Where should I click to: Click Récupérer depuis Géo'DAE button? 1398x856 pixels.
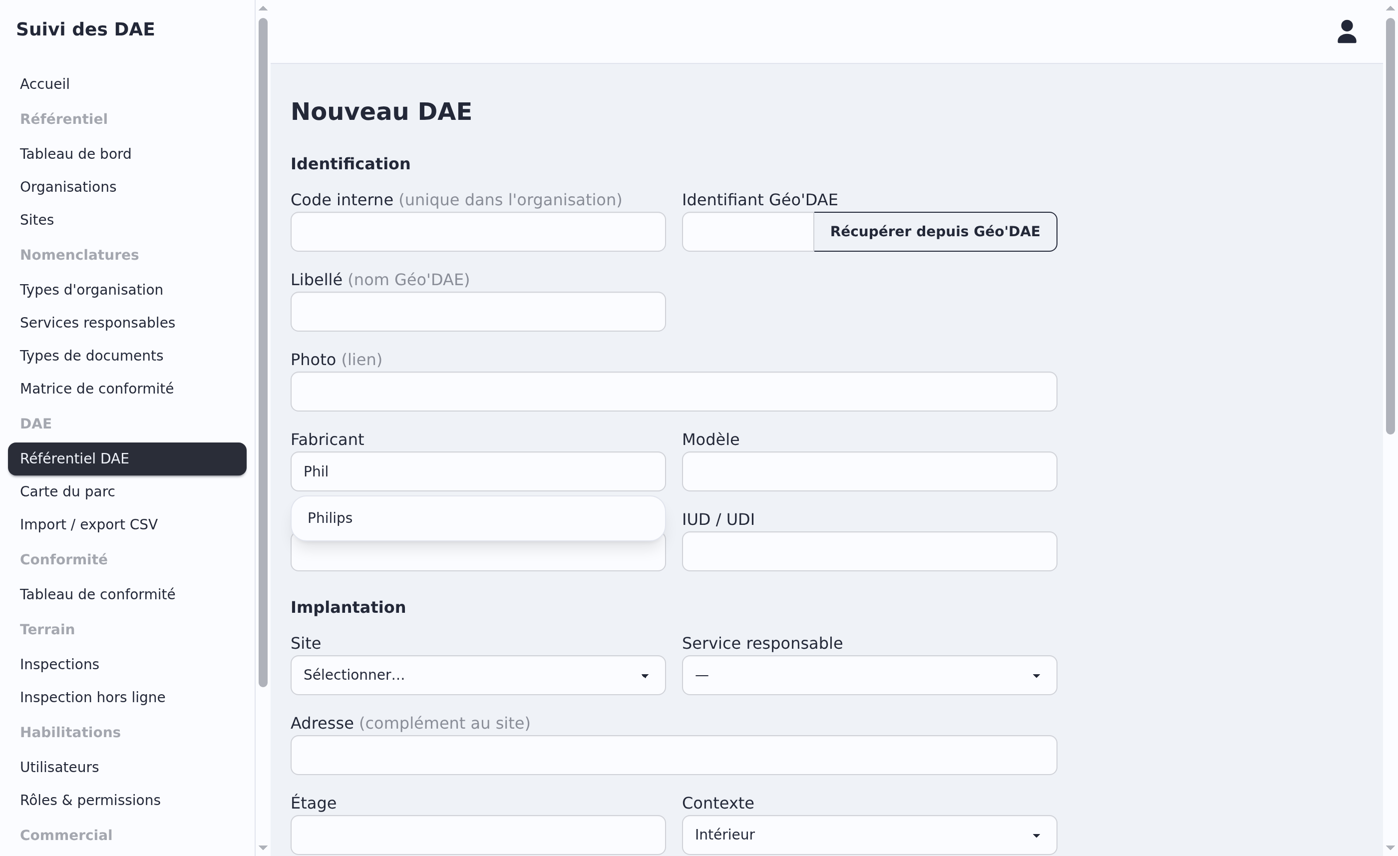[x=935, y=232]
